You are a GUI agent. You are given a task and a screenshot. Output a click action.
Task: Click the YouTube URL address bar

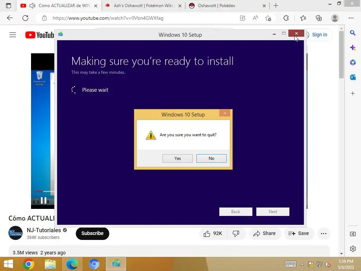[x=108, y=18]
